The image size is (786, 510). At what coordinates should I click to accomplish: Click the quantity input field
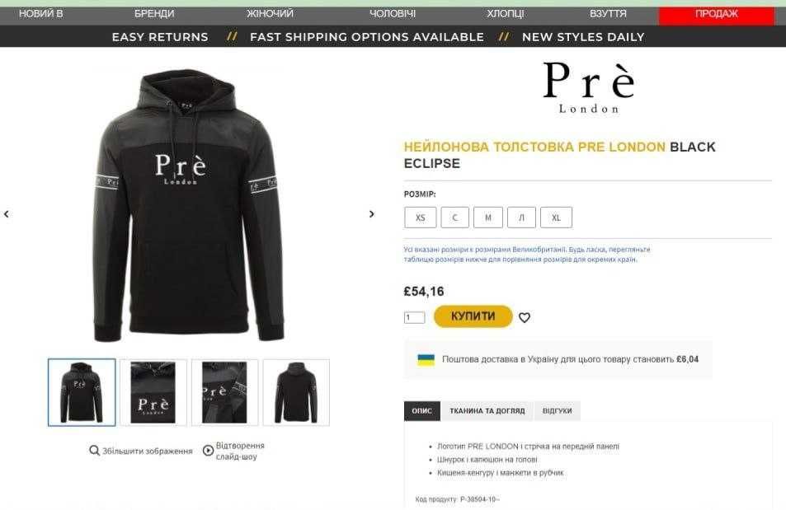pyautogui.click(x=415, y=318)
